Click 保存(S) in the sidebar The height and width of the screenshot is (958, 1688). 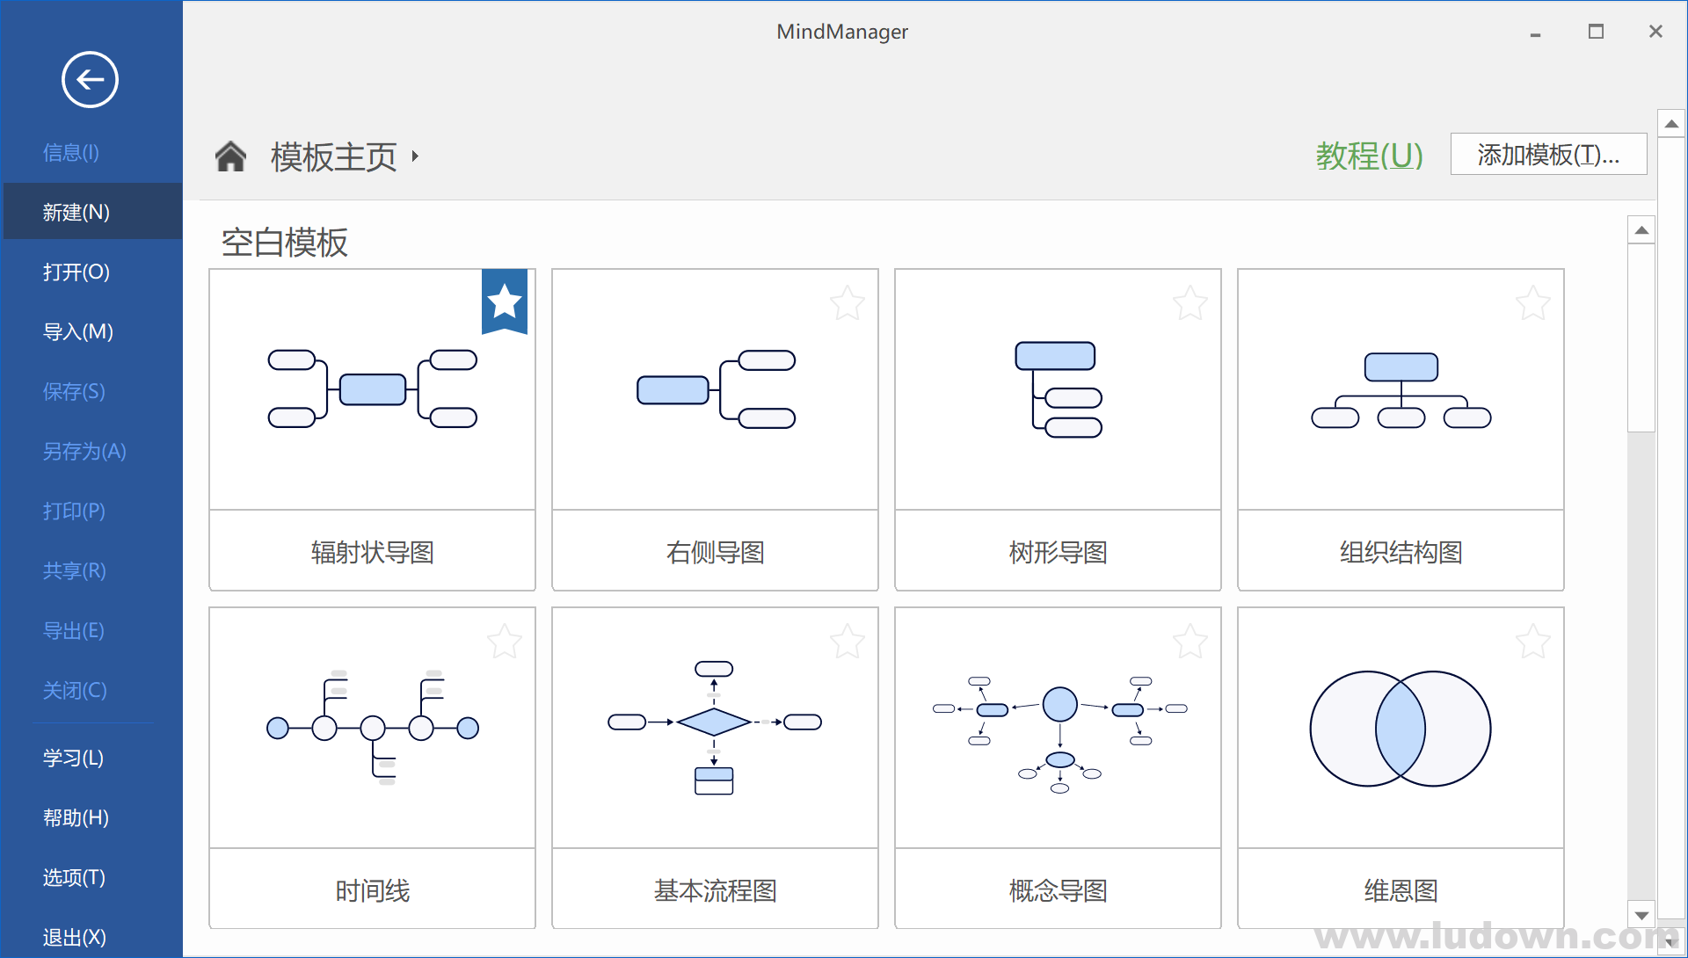(74, 391)
